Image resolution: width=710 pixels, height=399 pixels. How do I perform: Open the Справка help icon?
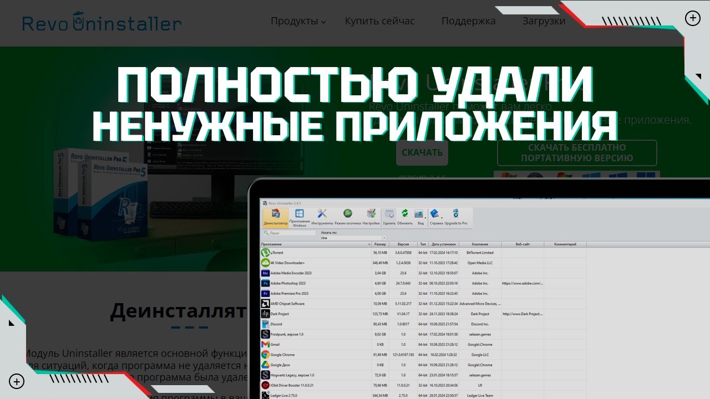click(436, 217)
